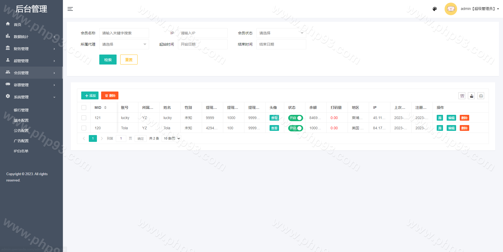Click the orange 删除 button beside 添加
The width and height of the screenshot is (503, 252).
click(110, 96)
